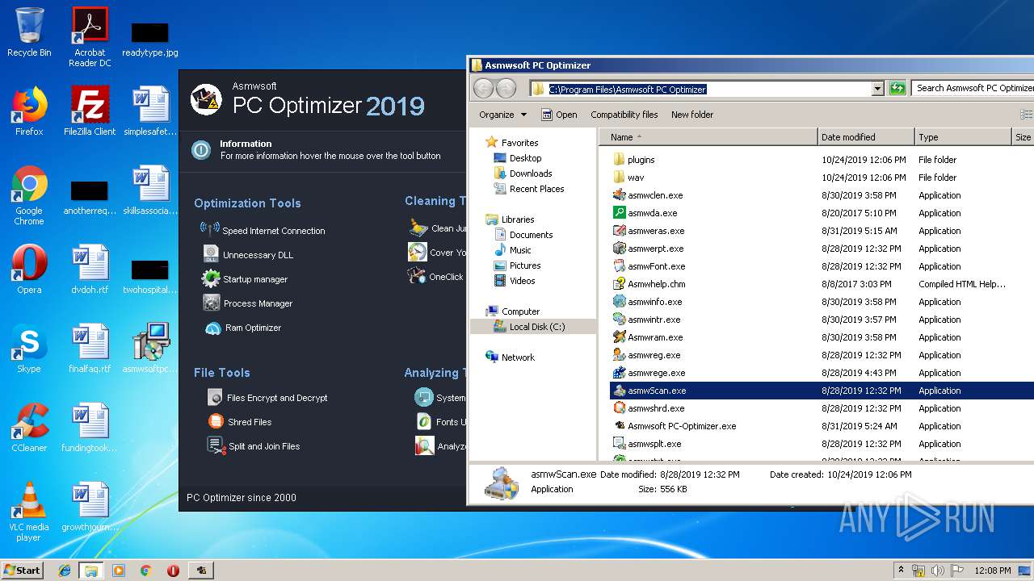Select Recent Places in navigation pane
Viewport: 1034px width, 581px height.
click(536, 189)
